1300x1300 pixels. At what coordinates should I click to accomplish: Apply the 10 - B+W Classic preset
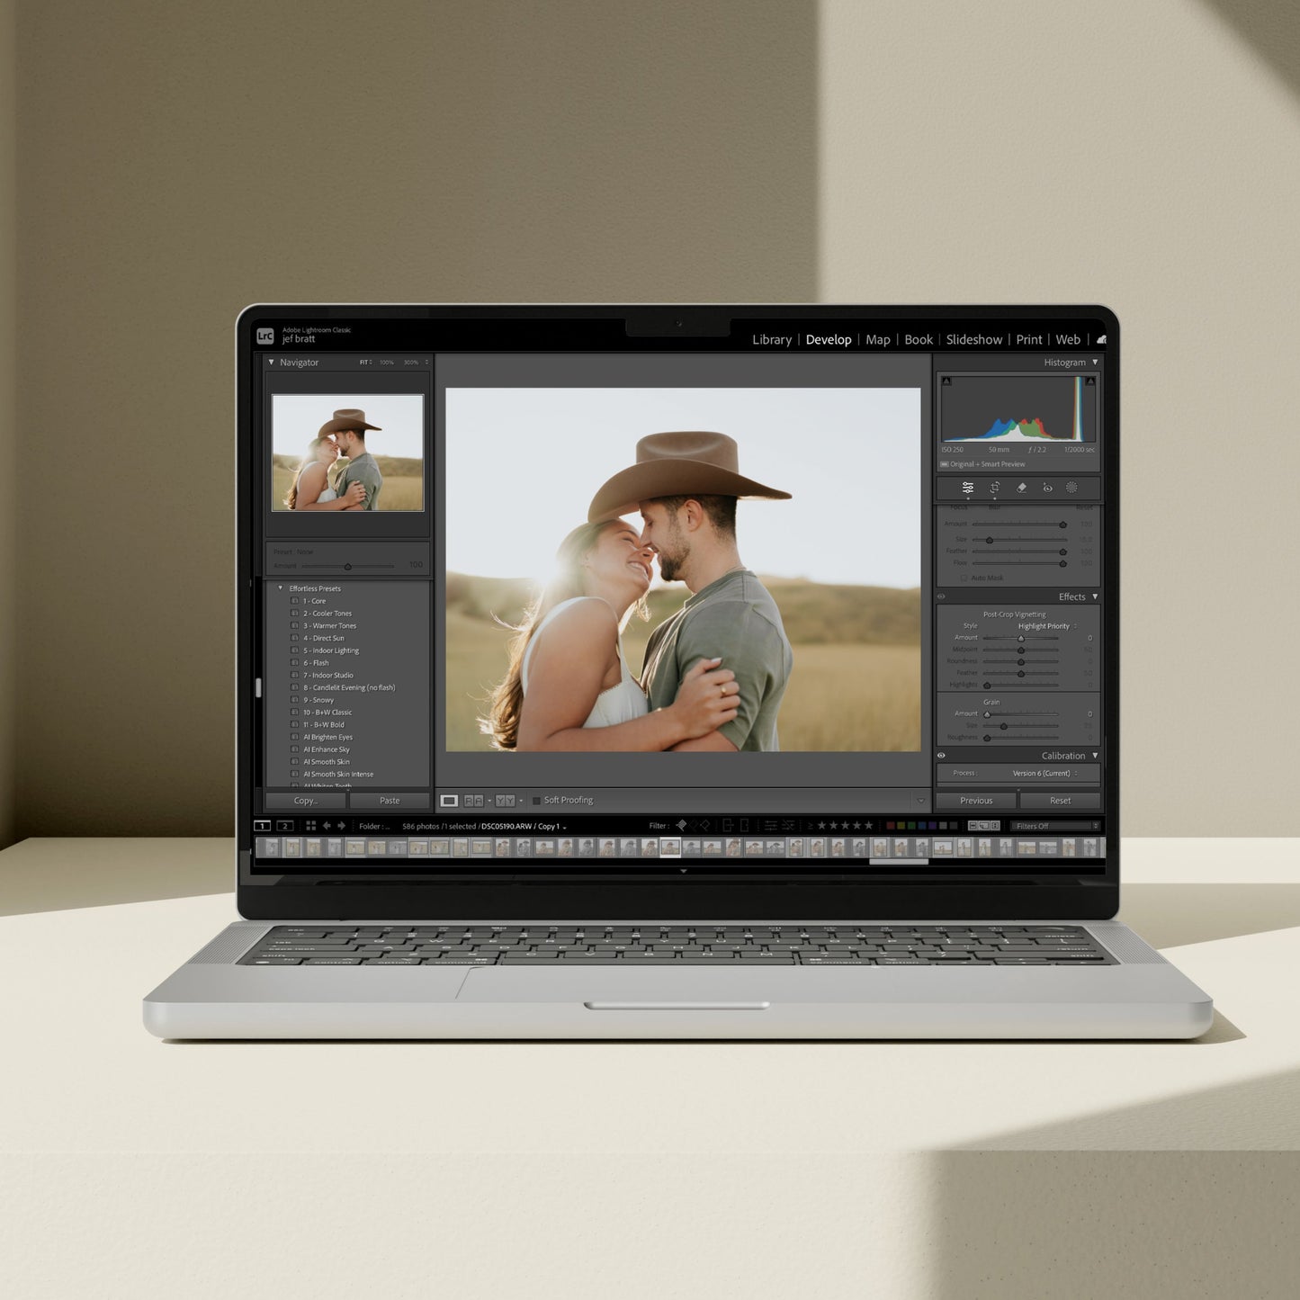(327, 713)
